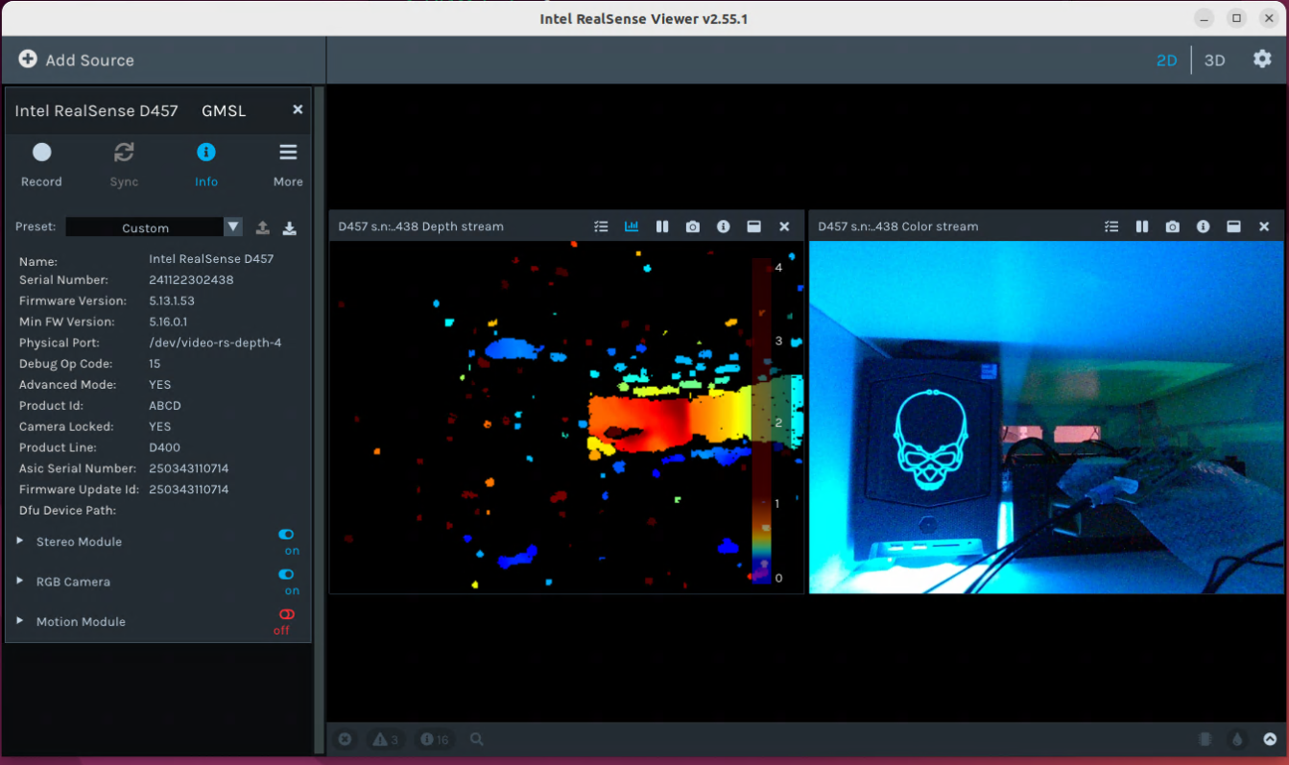
Task: Click the Dfu Device Path label
Action: pos(67,511)
